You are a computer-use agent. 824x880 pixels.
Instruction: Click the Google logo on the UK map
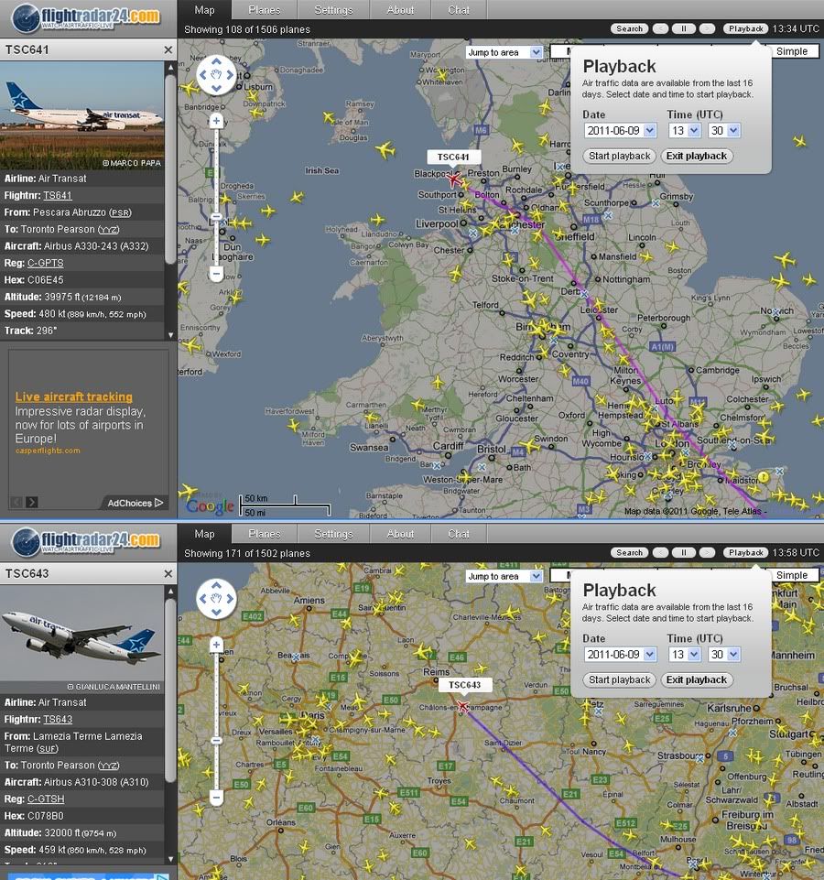click(x=210, y=505)
